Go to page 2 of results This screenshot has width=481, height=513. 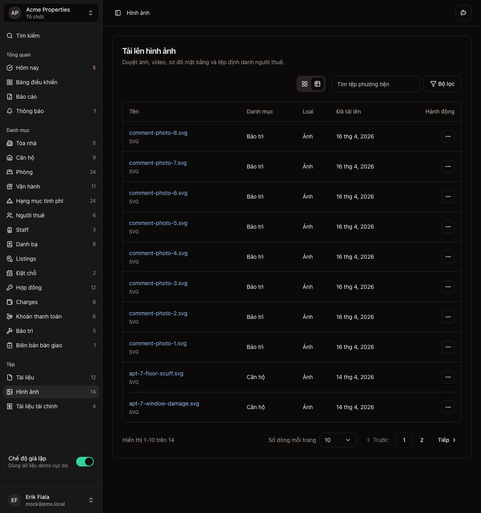click(422, 440)
